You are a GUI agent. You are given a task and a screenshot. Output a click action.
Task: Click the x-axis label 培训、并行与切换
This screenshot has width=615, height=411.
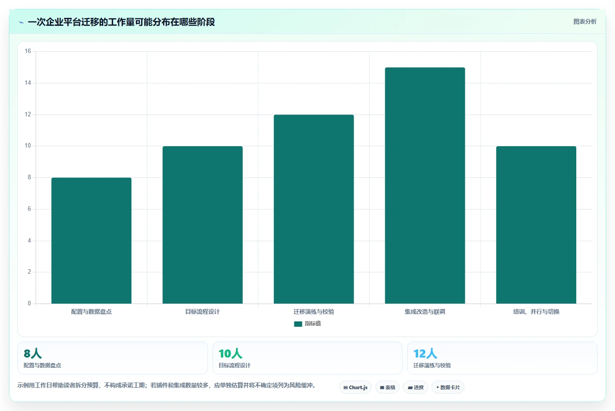[x=536, y=312]
